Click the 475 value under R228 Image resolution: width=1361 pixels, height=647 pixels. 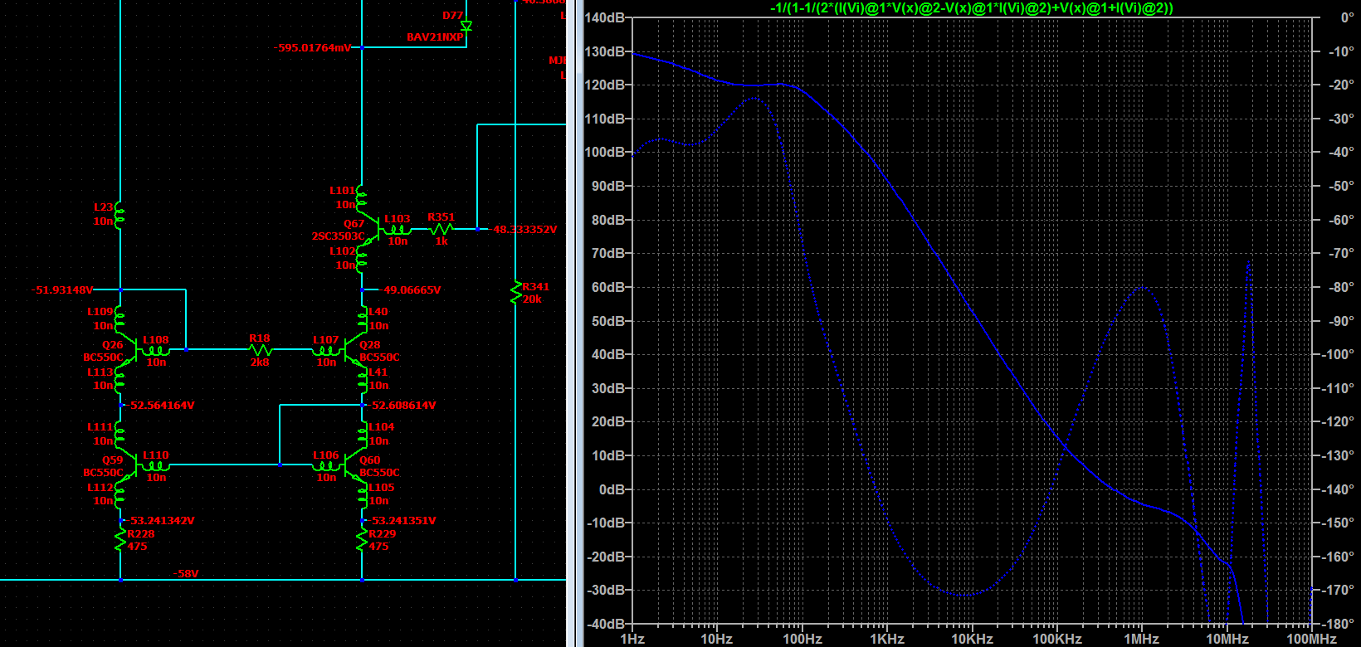138,547
